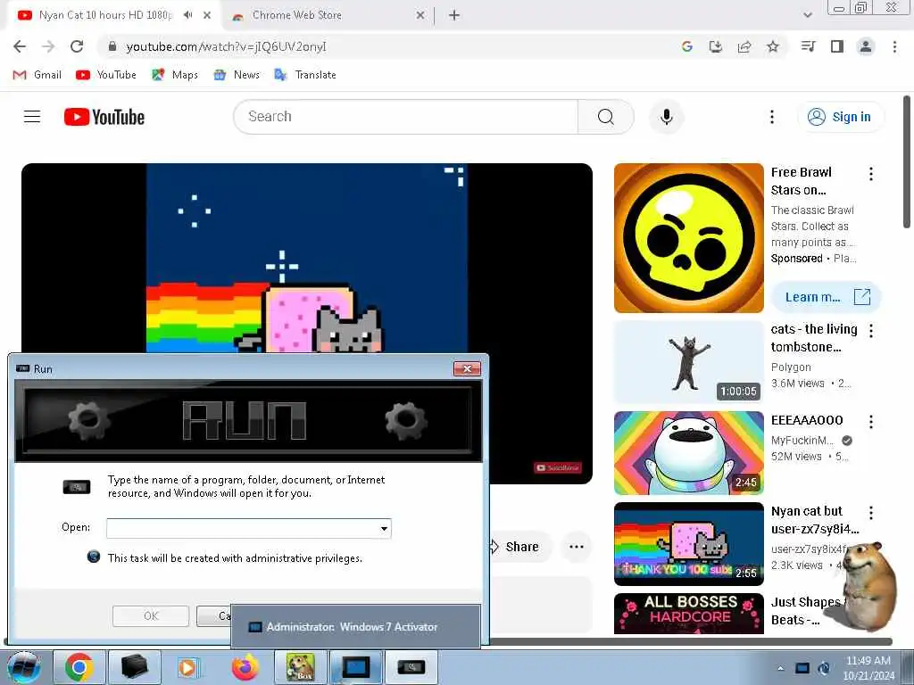914x685 pixels.
Task: Go back using the browser back arrow
Action: pos(20,46)
